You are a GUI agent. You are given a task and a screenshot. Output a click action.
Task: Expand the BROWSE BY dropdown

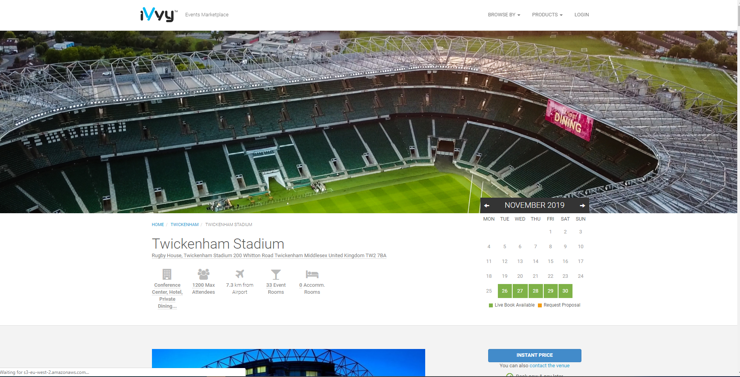click(504, 15)
